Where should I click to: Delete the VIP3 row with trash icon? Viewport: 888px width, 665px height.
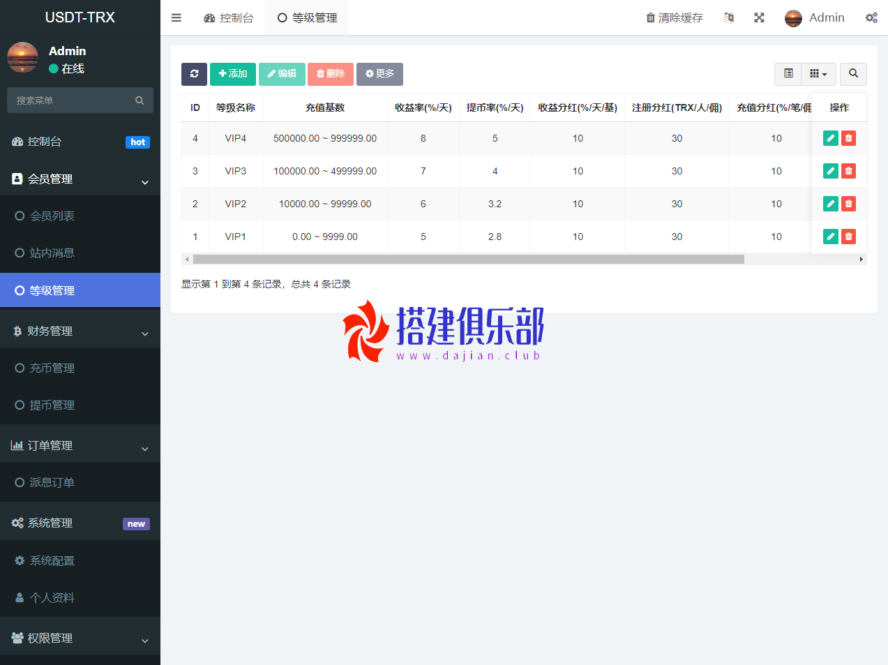848,171
